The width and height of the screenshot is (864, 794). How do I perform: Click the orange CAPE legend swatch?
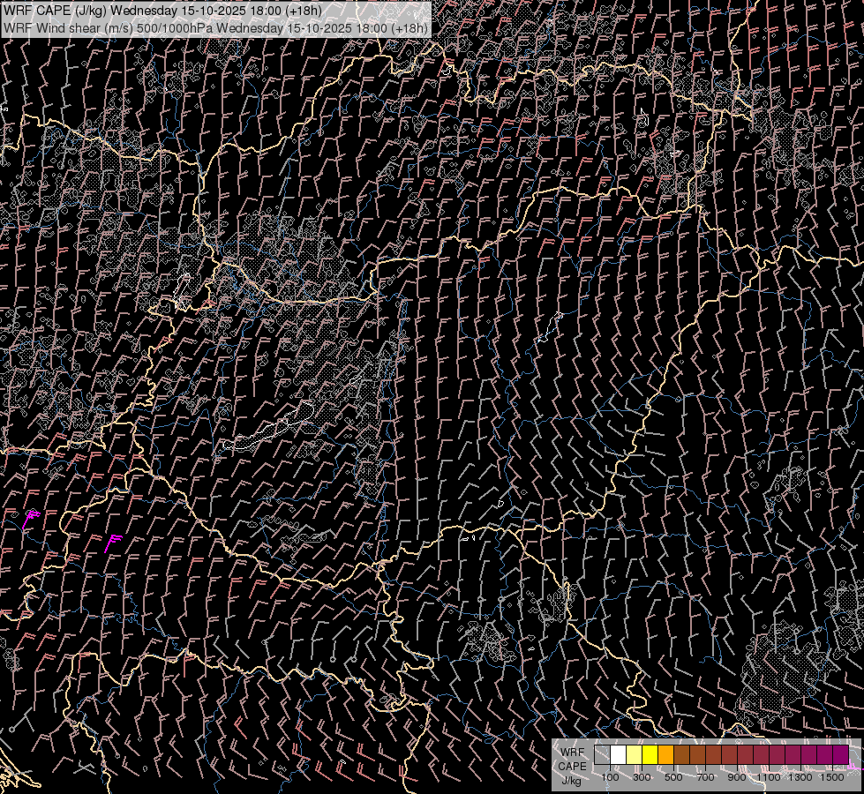coord(666,755)
